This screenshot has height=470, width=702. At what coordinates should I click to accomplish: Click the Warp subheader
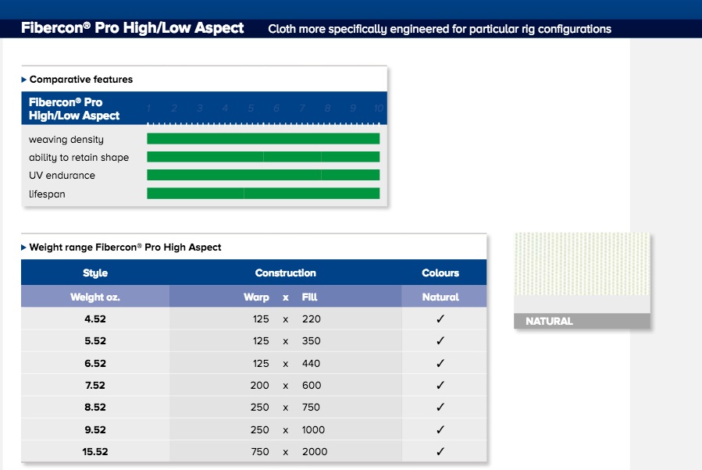(256, 297)
